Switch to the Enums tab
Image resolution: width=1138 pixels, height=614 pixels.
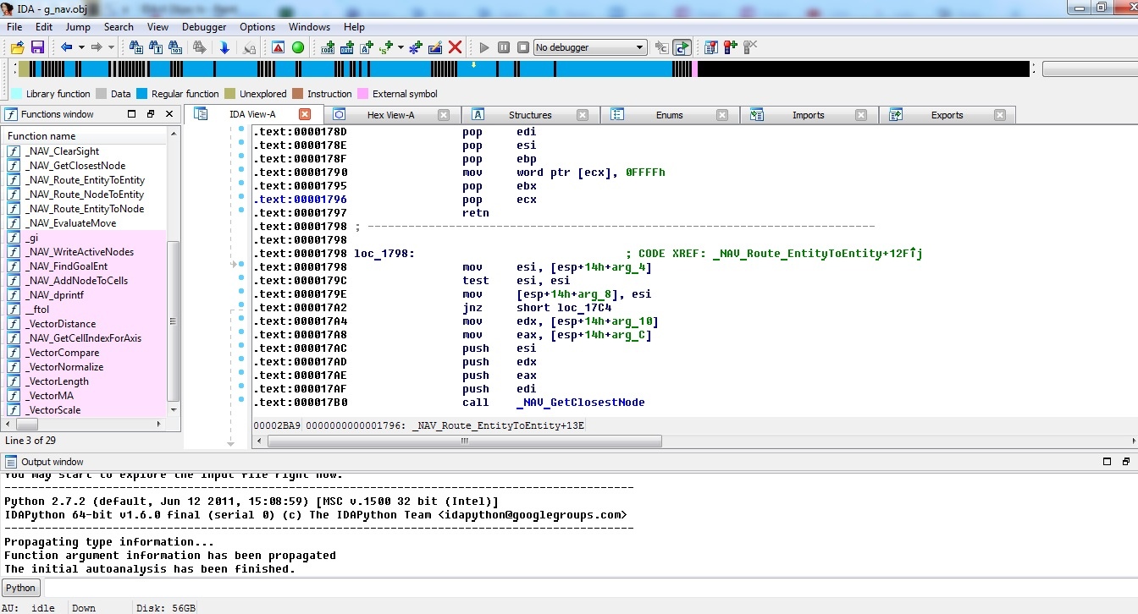669,115
